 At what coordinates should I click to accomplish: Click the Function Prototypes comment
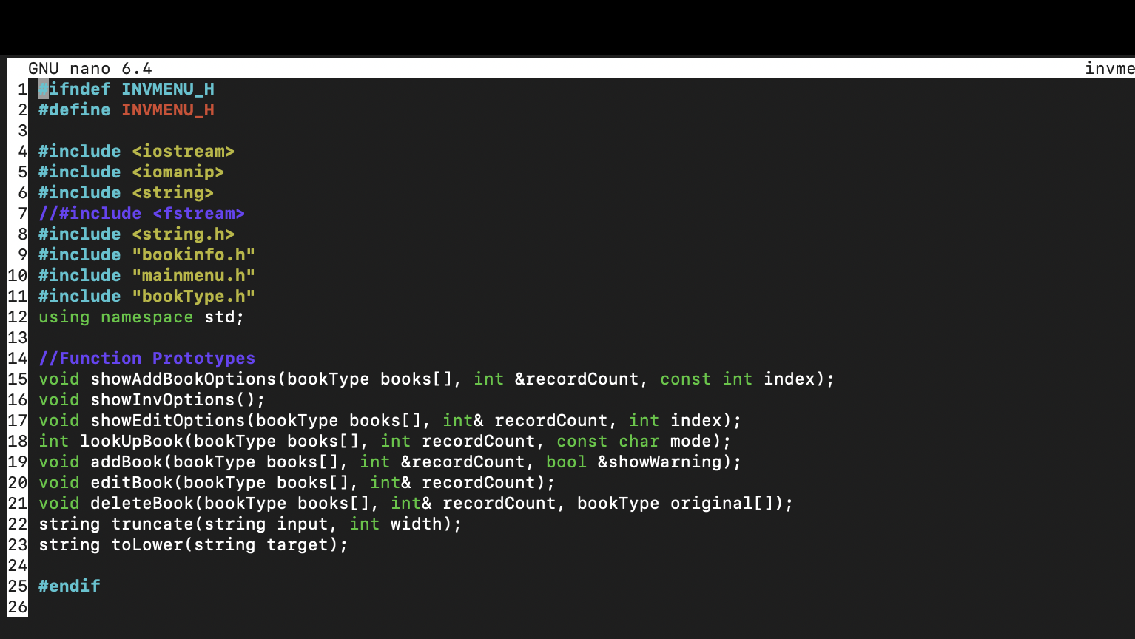pos(146,358)
